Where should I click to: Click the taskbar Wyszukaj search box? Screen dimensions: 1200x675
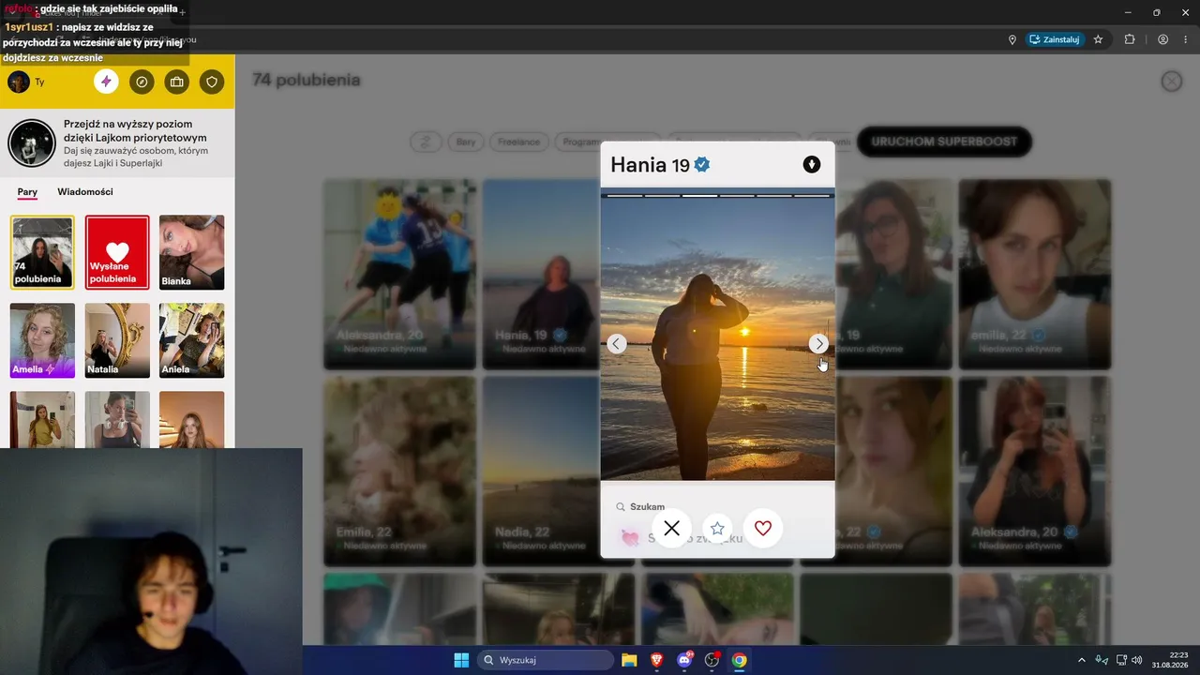click(x=546, y=660)
